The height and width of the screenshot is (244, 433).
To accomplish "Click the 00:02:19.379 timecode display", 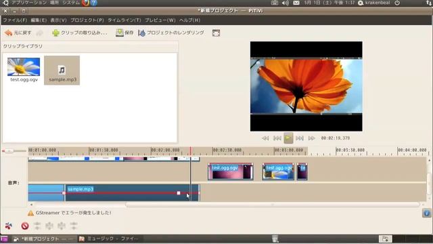I will pyautogui.click(x=336, y=138).
